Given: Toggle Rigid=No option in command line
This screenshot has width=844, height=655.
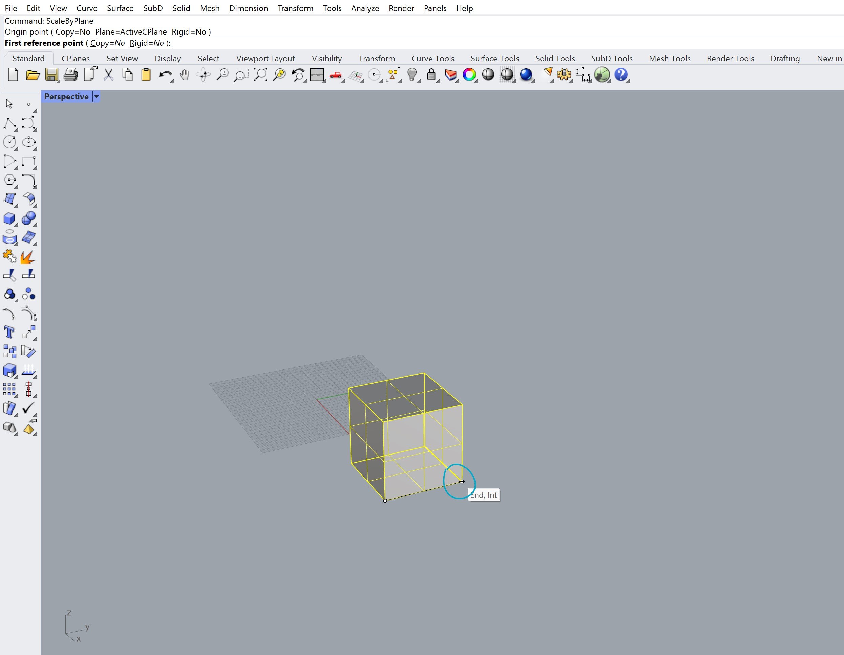Looking at the screenshot, I should coord(147,43).
